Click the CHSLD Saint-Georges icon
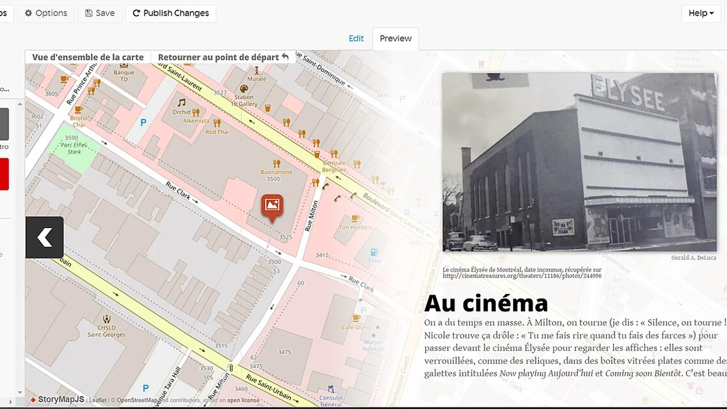Screen dimensions: 727x409 tap(107, 319)
